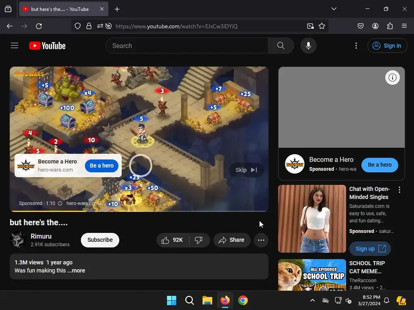Open Windows taskbar search

coord(189,300)
